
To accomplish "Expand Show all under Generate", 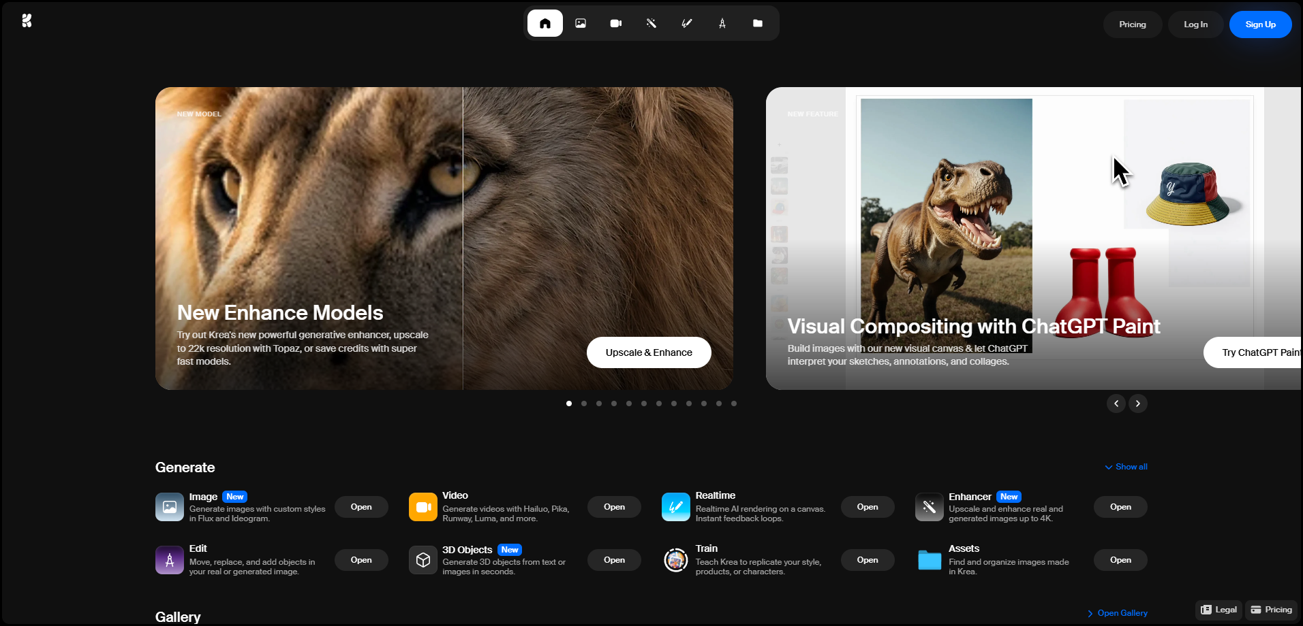I will [x=1126, y=467].
